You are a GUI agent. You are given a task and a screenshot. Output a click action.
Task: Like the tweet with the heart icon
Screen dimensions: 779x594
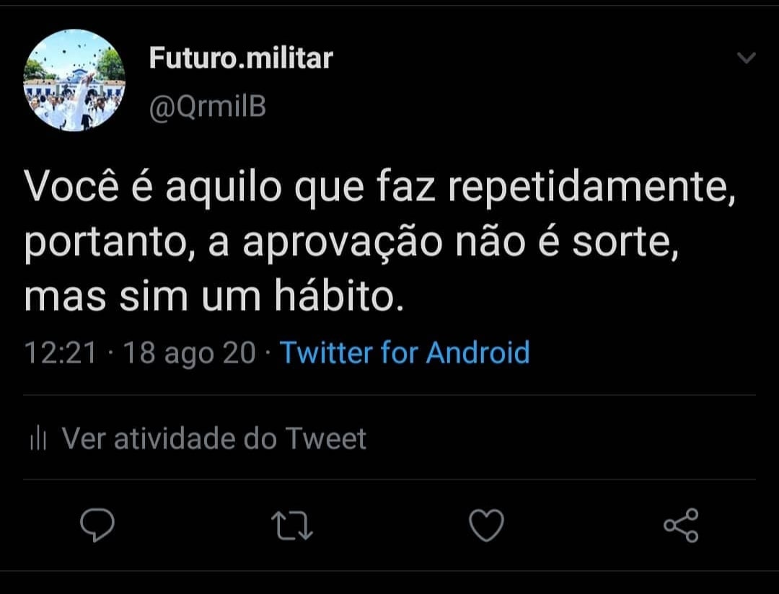click(x=486, y=526)
